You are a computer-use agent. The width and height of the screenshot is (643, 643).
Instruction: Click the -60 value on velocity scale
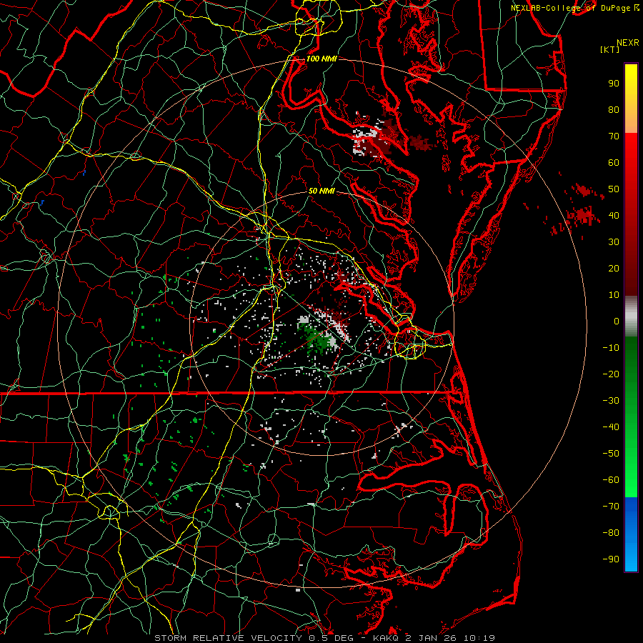611,480
